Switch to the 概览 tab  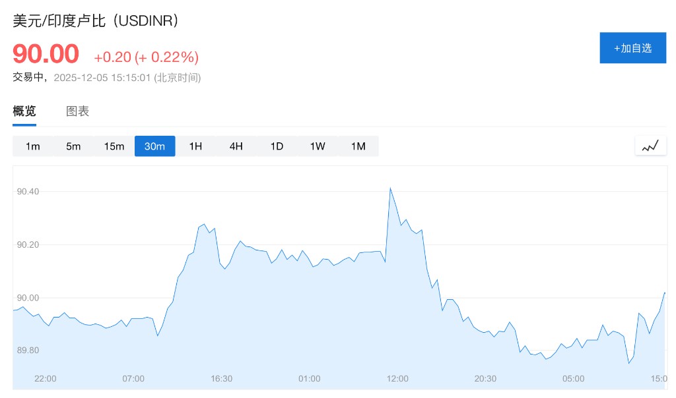tap(24, 111)
